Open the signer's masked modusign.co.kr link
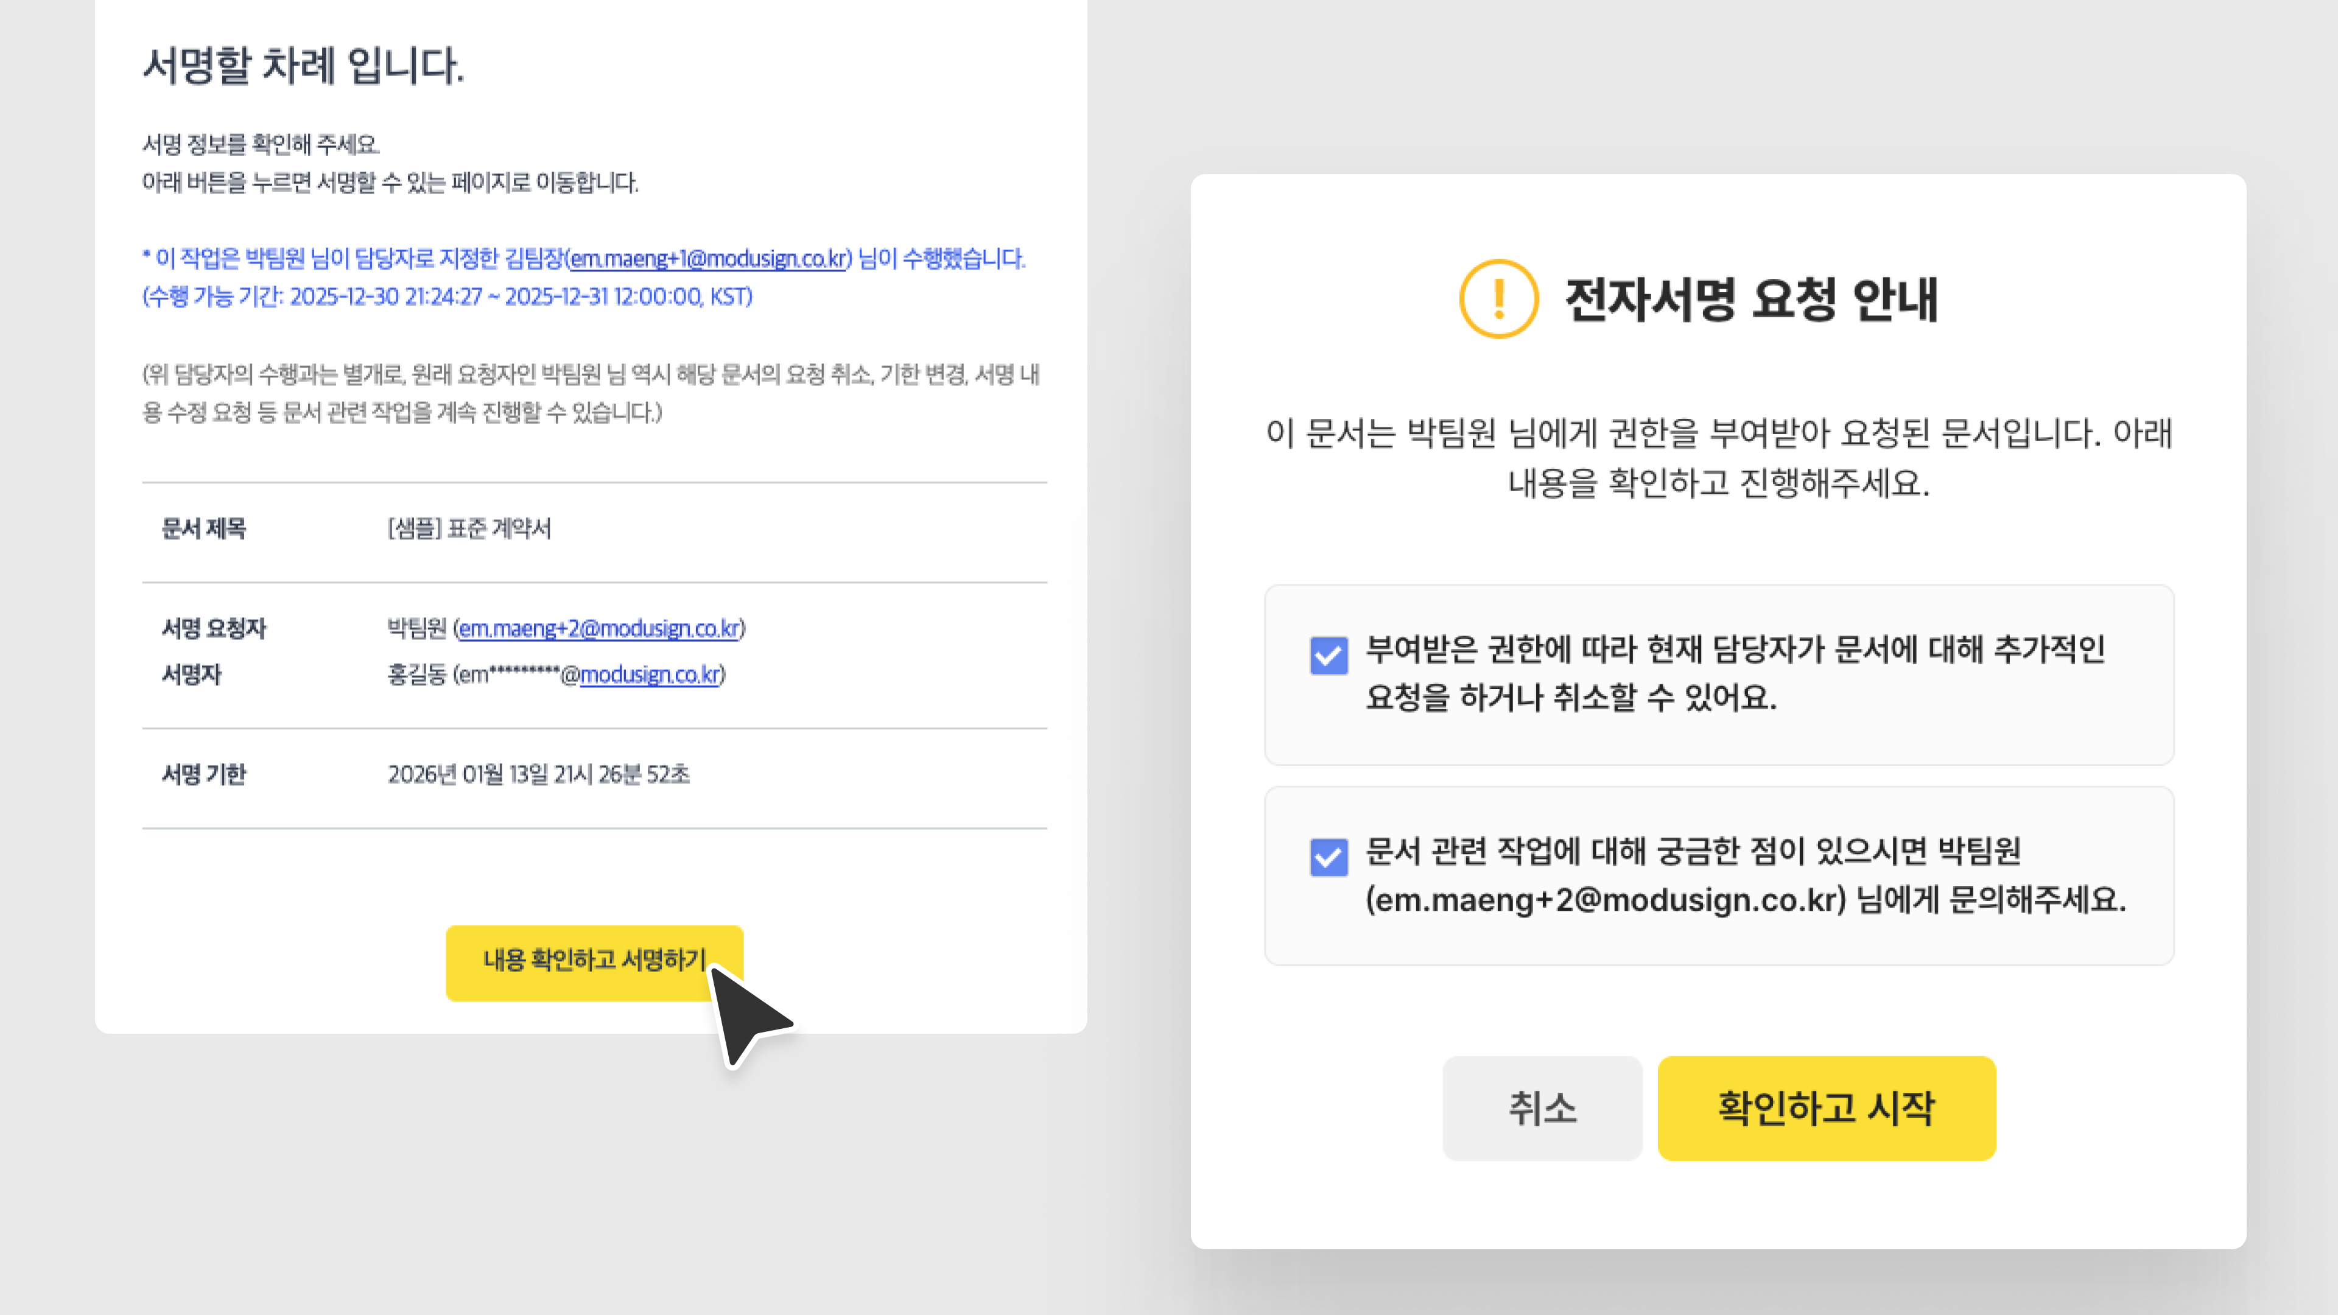 (650, 675)
